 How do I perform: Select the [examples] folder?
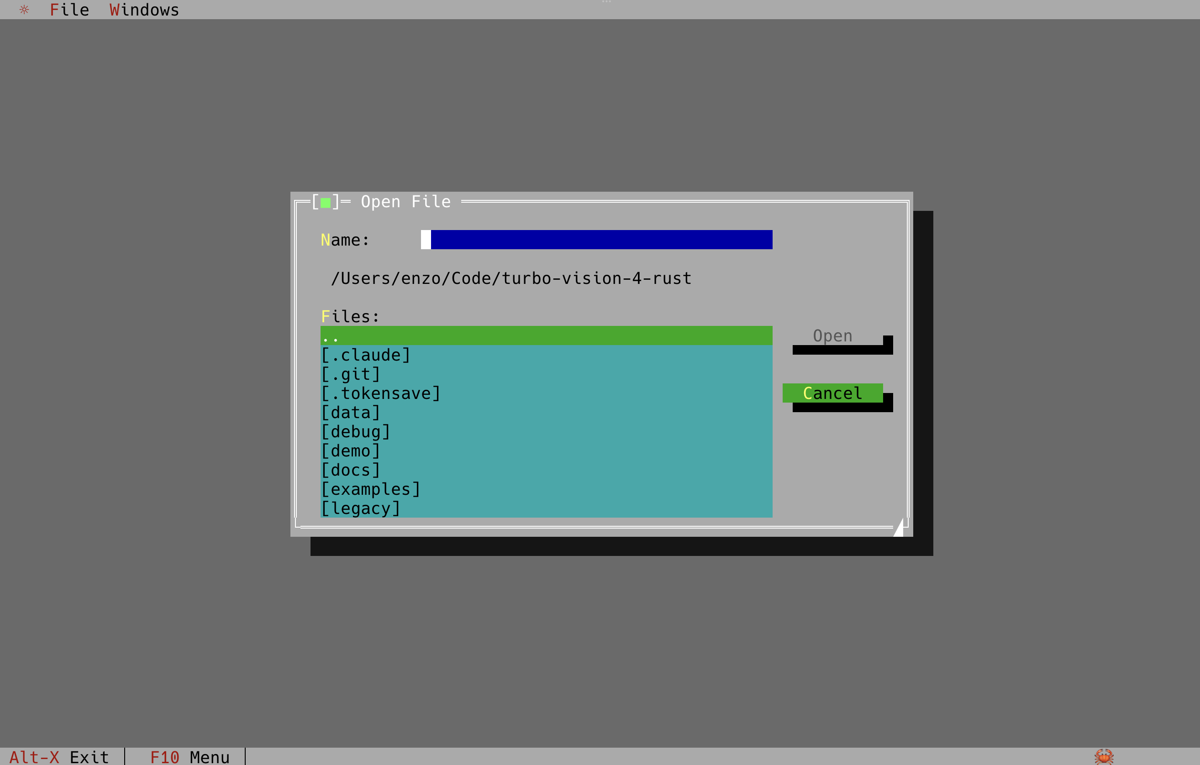[x=546, y=489]
